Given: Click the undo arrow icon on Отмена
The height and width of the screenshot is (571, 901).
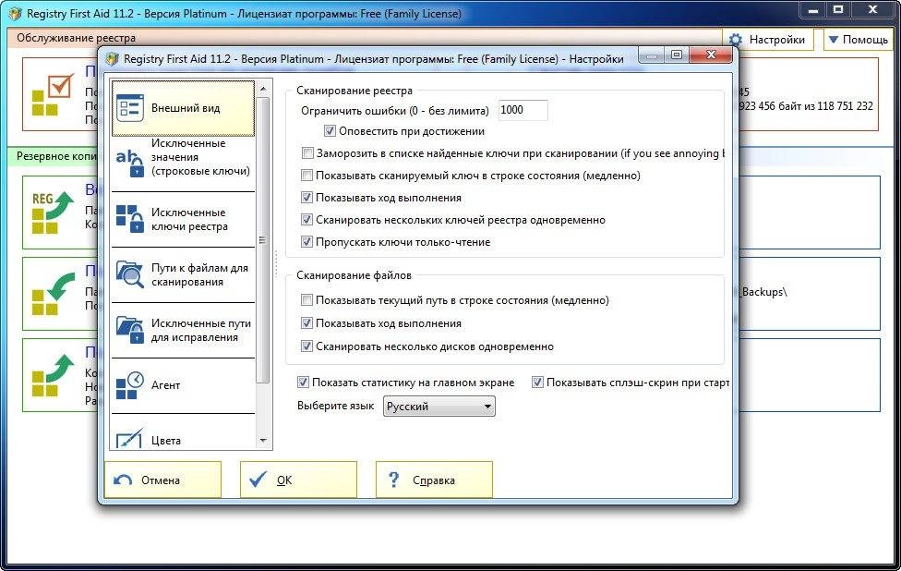Looking at the screenshot, I should pos(123,480).
